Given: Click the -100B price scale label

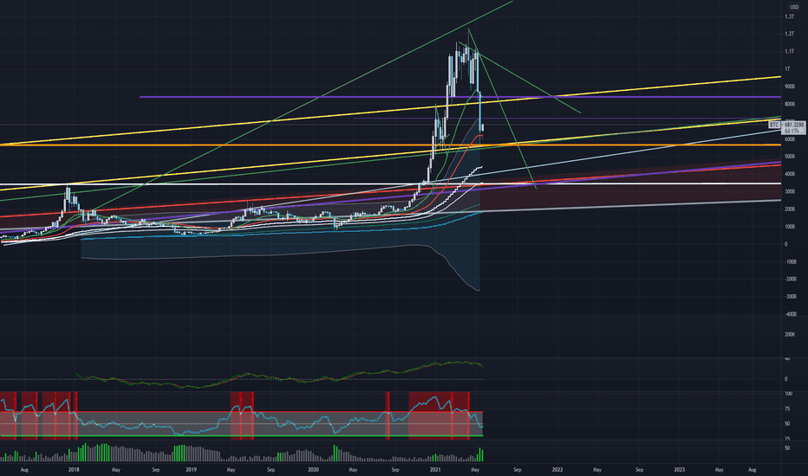Looking at the screenshot, I should [791, 262].
